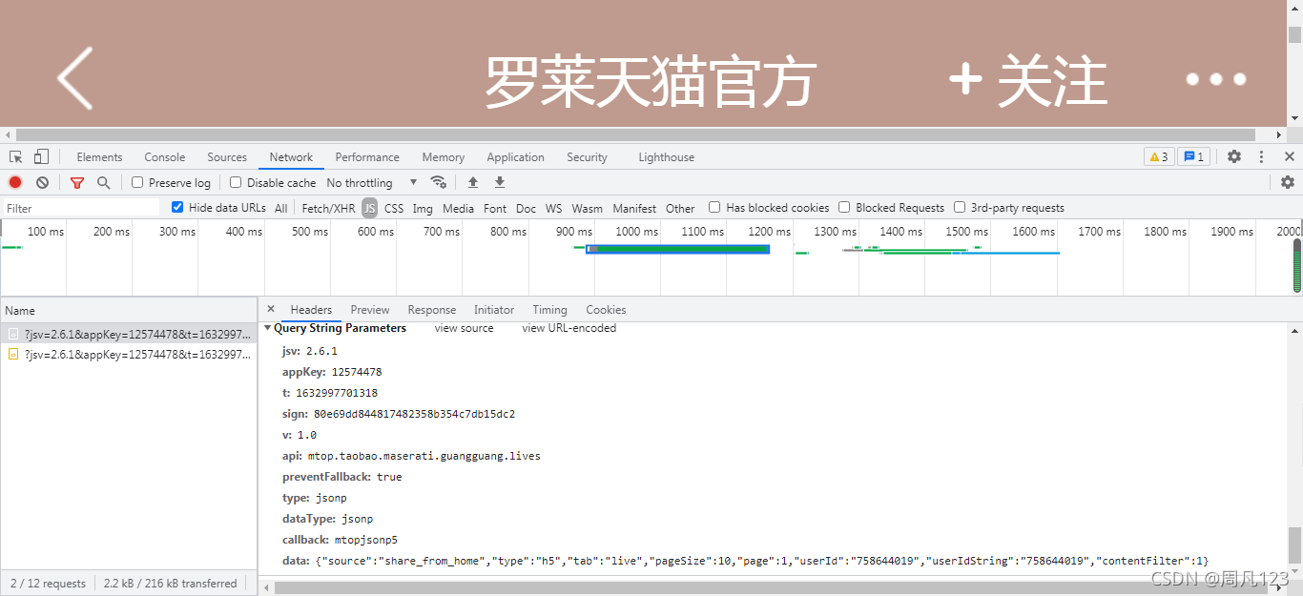This screenshot has height=596, width=1303.
Task: Open the Cookies detail tab
Action: (x=606, y=310)
